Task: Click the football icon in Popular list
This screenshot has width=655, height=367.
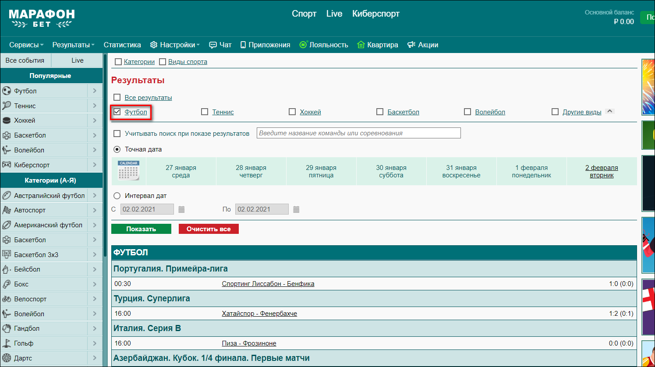Action: coord(7,91)
